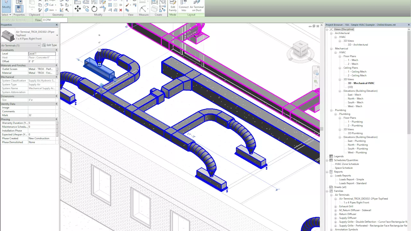Close the Properties palette
Image resolution: width=411 pixels, height=231 pixels.
pyautogui.click(x=57, y=25)
